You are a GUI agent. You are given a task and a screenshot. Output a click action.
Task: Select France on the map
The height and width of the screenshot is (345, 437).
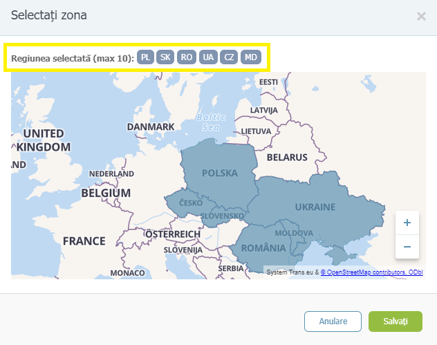tap(84, 241)
